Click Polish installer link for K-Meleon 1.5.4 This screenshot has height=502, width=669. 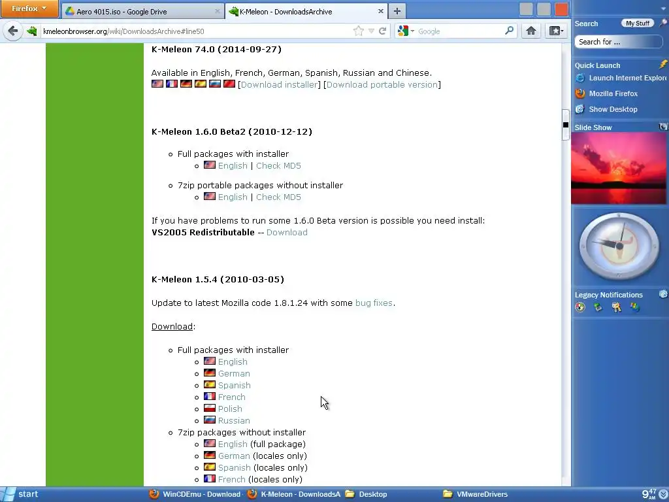point(230,409)
